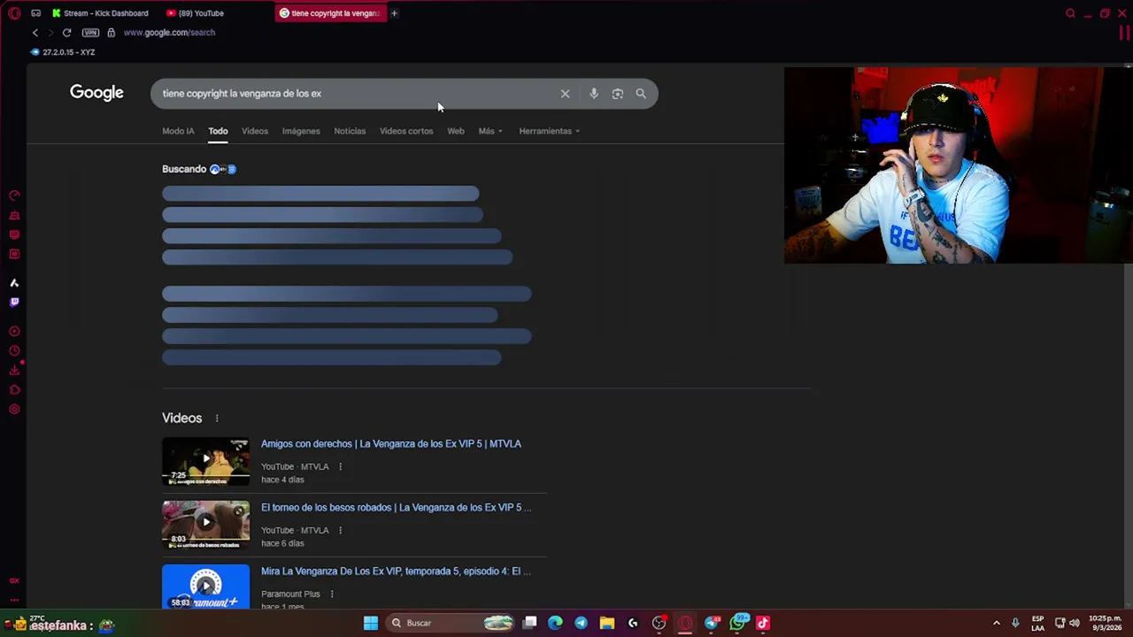This screenshot has height=637, width=1133.
Task: Open options menu next to Videos heading
Action: (217, 418)
